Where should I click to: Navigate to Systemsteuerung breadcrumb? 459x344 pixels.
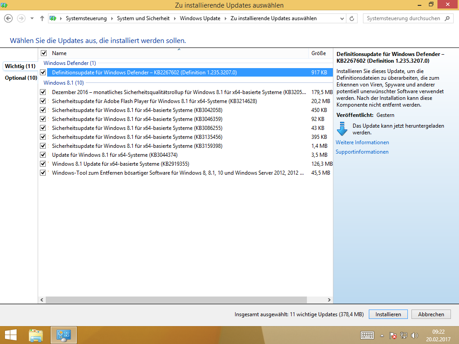click(x=86, y=18)
